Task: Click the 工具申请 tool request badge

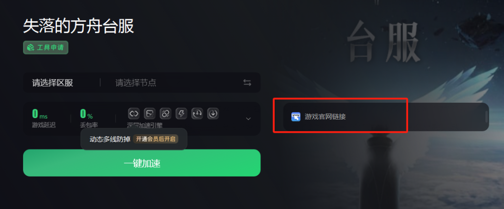Action: click(x=46, y=48)
